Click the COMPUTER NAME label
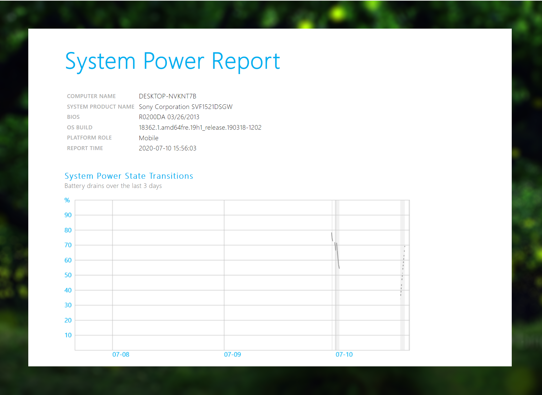The width and height of the screenshot is (542, 395). pos(91,96)
